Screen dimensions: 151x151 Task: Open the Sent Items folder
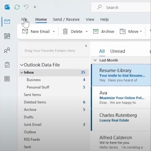click(54, 95)
